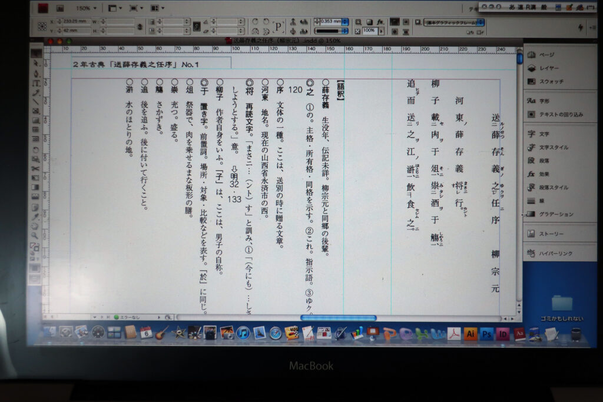Viewport: 603px width, 402px height.
Task: Select the Scissors tool in the toolbox
Action: point(35,168)
